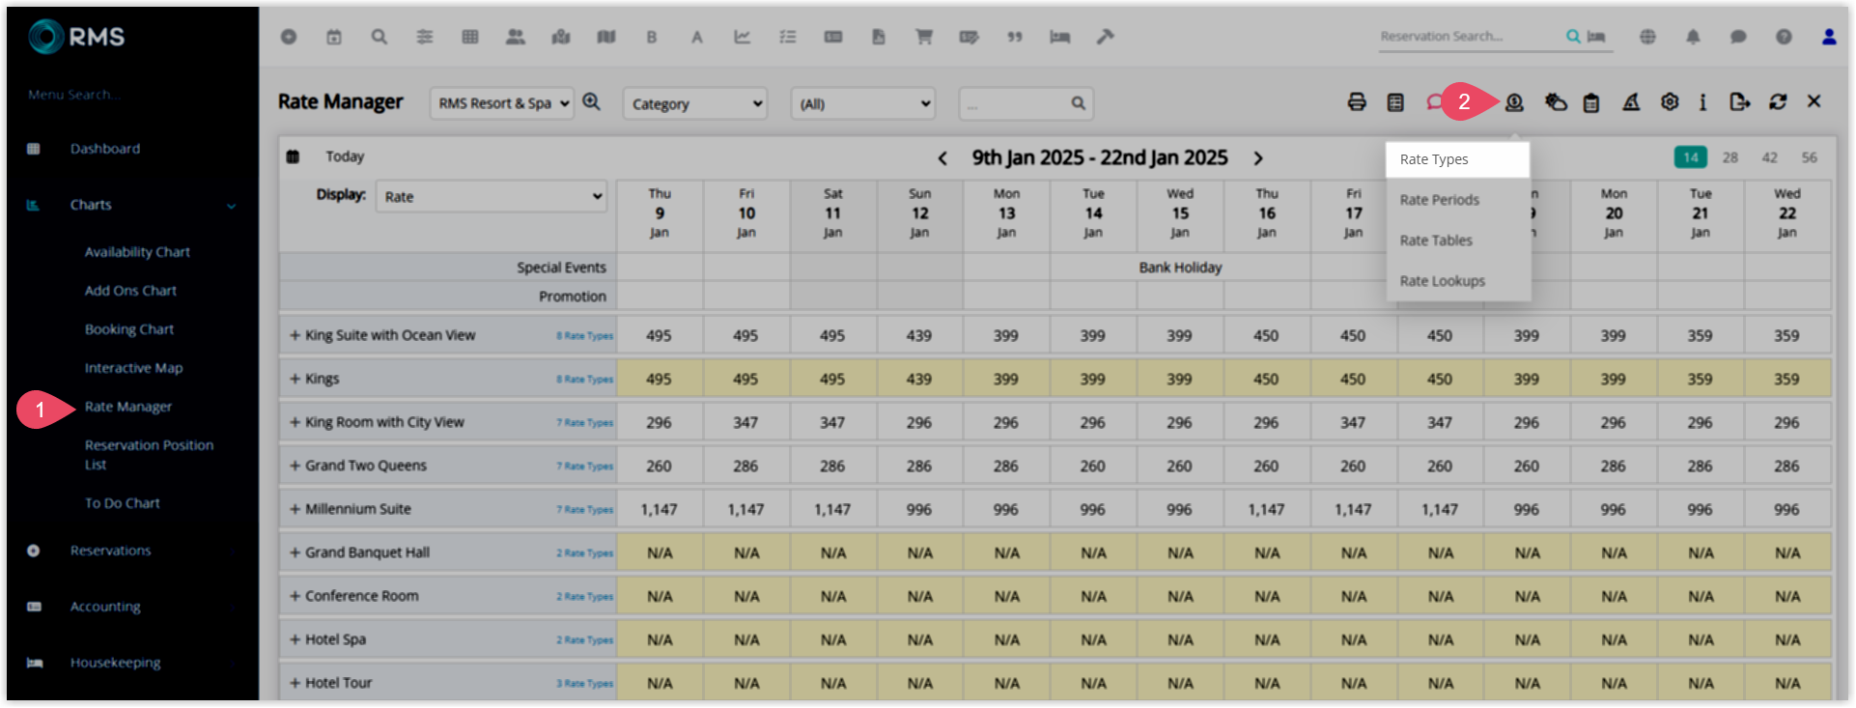This screenshot has height=708, width=1856.
Task: Expand the King Room with City View row
Action: [x=295, y=422]
